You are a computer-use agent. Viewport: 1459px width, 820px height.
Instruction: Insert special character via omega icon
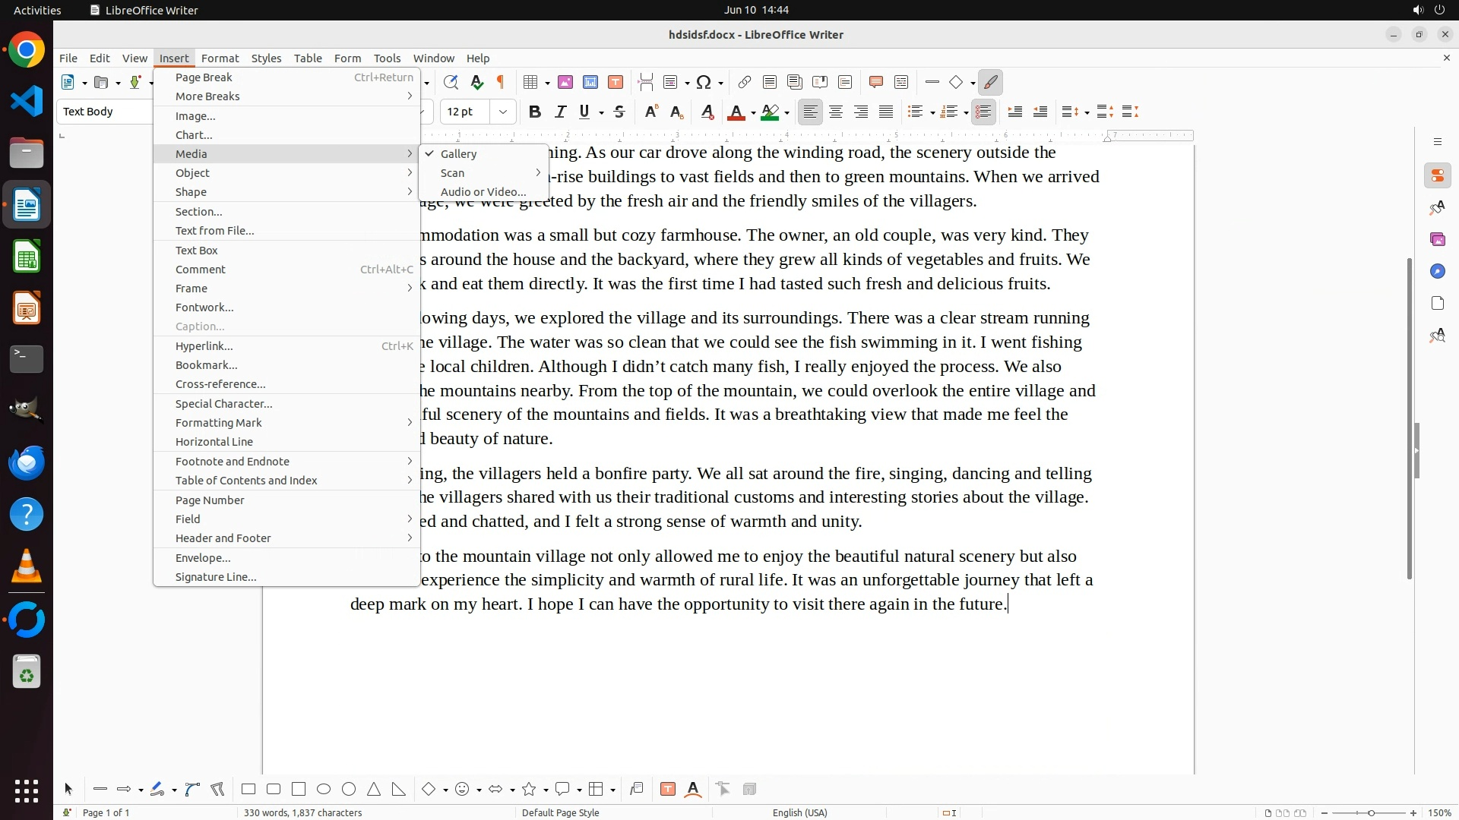coord(704,82)
